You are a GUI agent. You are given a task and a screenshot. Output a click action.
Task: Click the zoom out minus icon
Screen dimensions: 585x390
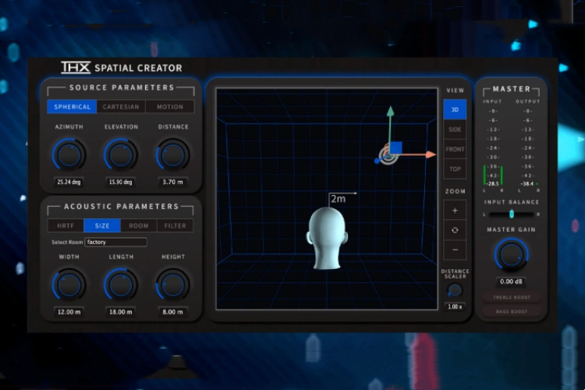455,250
